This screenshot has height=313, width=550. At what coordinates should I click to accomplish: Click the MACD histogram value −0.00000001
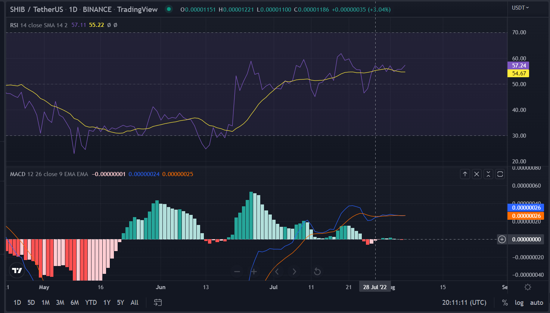109,174
